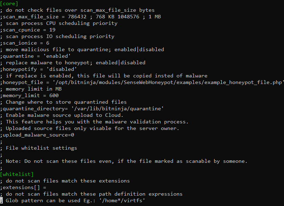Click the 'Enable malware source upload to Cloud' comment
284x206 pixels.
pos(64,115)
